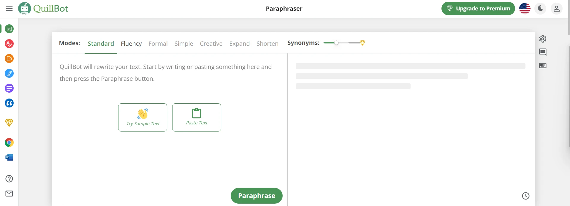
Task: Switch to the Simple mode tab
Action: [184, 44]
